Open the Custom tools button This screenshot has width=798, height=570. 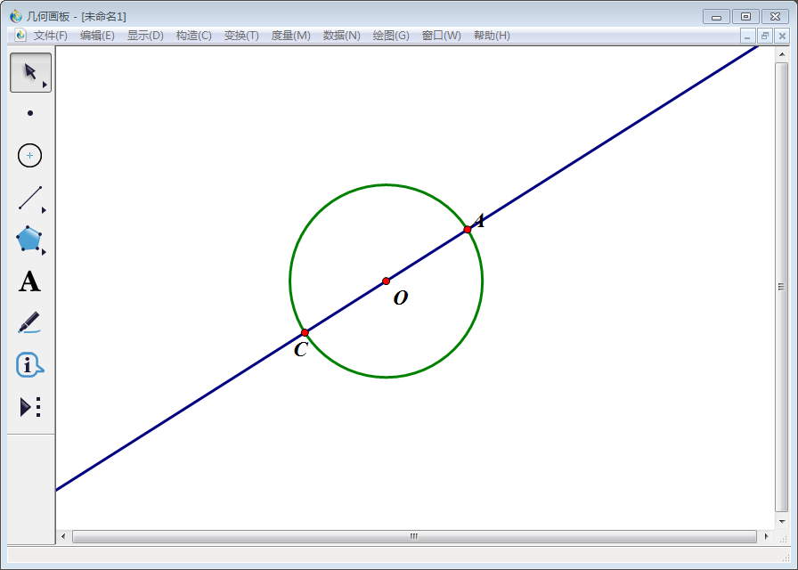[30, 407]
